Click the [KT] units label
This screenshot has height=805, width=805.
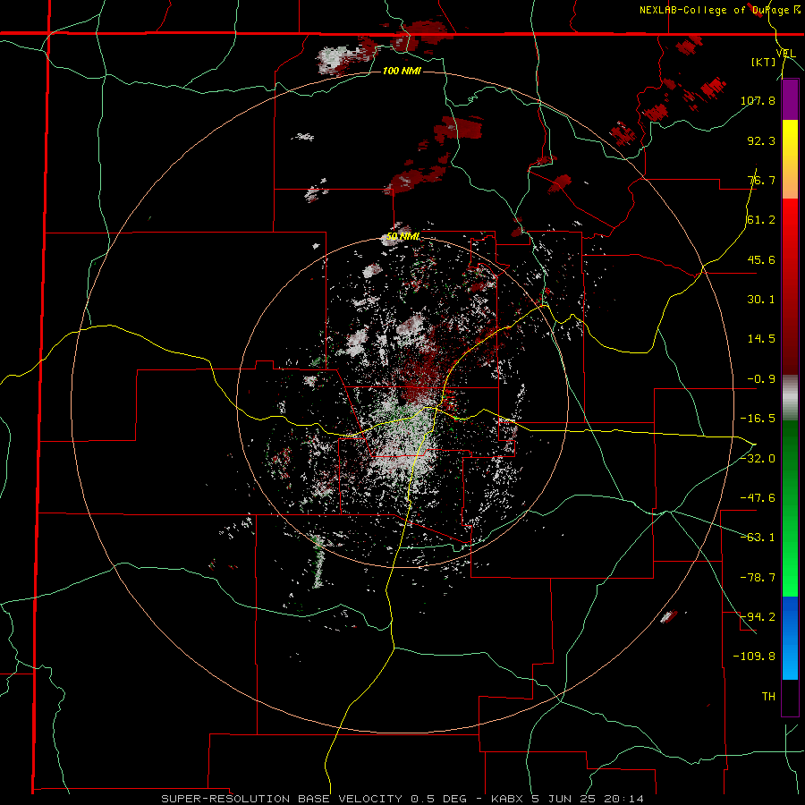(x=764, y=62)
